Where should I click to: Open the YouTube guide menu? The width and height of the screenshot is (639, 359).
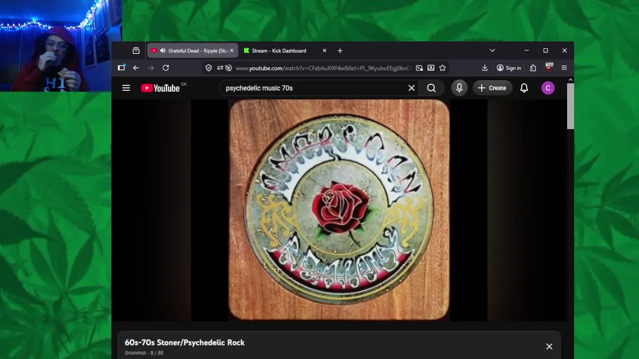point(126,88)
